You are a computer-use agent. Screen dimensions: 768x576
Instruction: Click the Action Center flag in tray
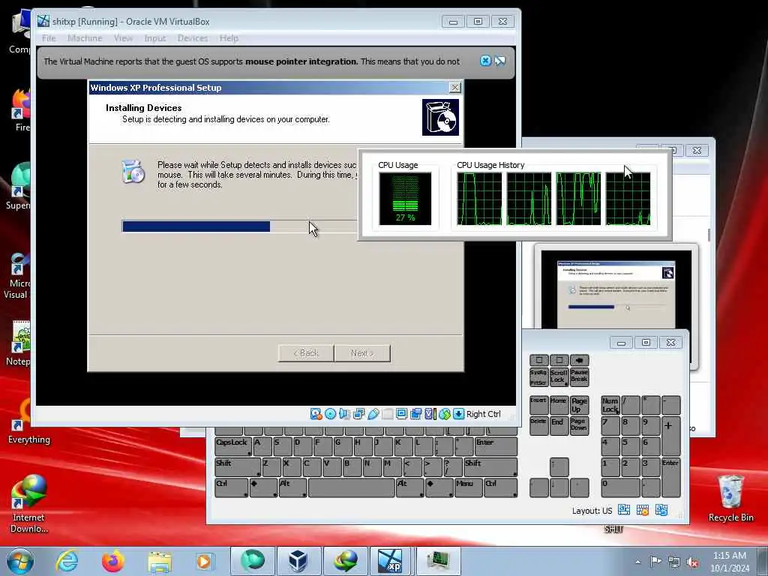tap(655, 561)
